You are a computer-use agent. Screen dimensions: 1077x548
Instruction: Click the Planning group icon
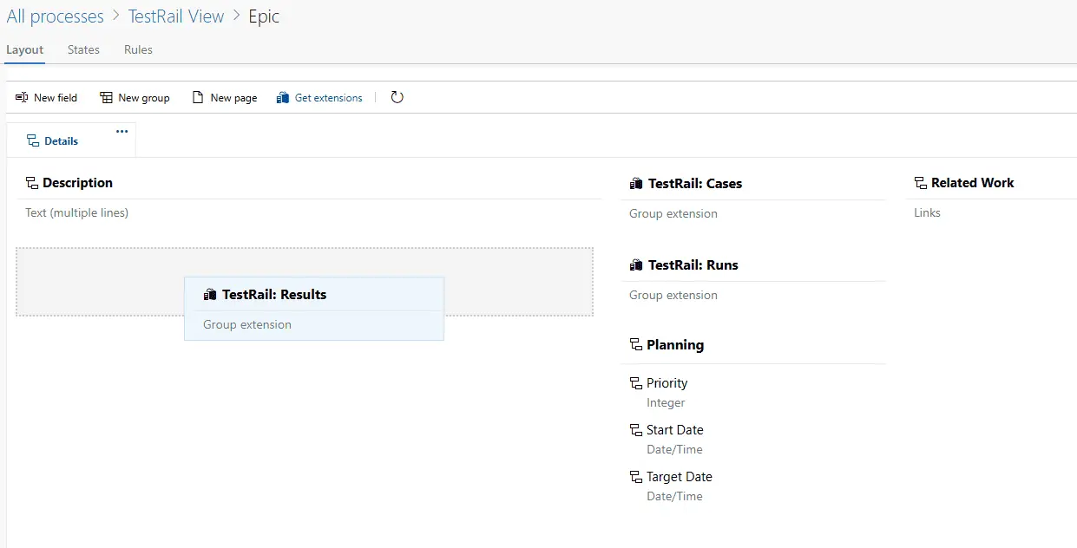pos(635,345)
